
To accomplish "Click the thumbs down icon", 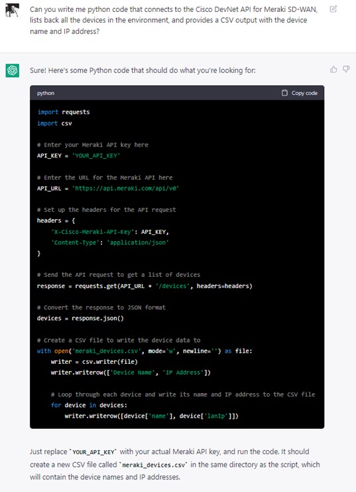I will coord(346,69).
